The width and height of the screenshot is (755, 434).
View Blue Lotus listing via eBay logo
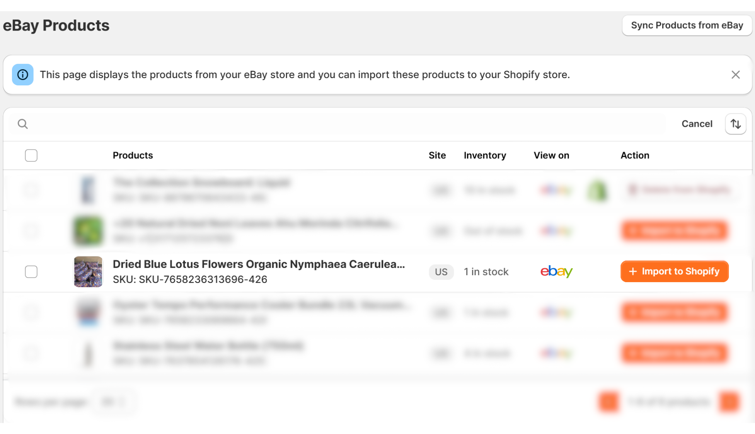point(556,272)
